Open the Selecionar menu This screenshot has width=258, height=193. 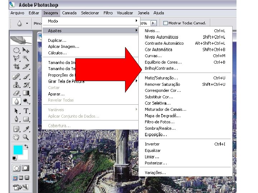click(90, 13)
